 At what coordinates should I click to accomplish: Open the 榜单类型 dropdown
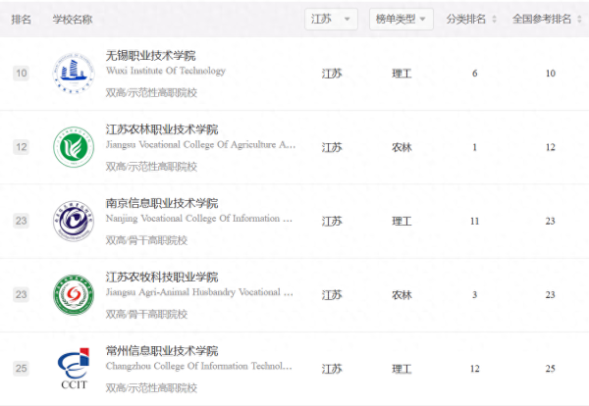(402, 19)
